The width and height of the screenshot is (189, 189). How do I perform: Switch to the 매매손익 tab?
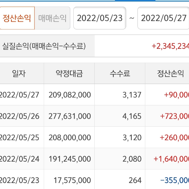point(52,18)
